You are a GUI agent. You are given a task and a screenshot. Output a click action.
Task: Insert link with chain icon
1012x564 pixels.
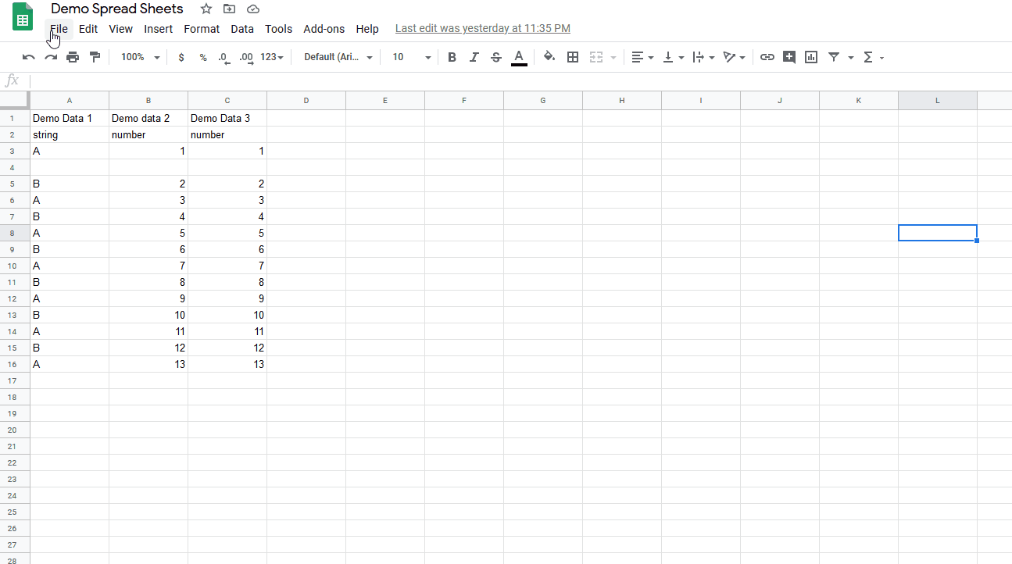click(767, 57)
